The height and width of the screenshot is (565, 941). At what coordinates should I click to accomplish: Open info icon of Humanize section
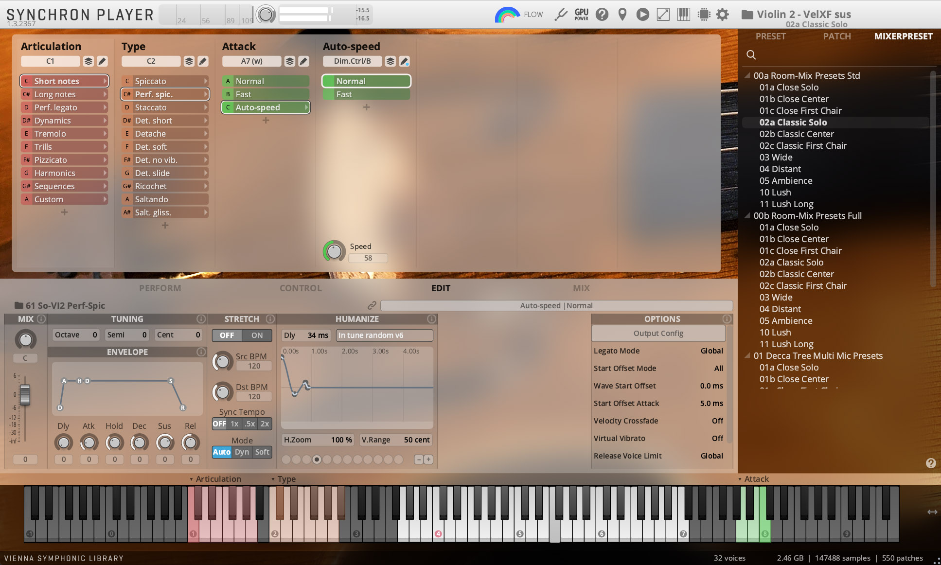[431, 319]
